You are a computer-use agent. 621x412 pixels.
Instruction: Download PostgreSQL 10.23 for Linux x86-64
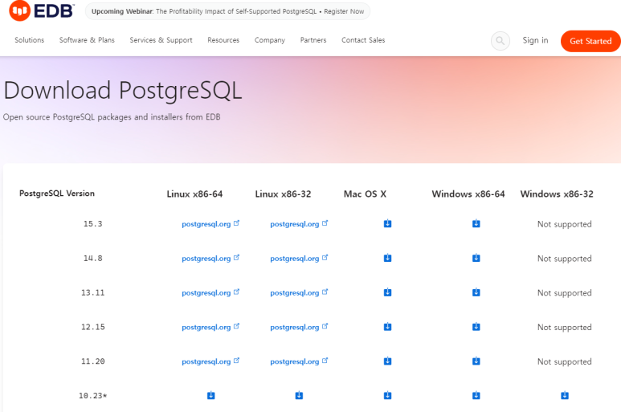click(x=210, y=395)
